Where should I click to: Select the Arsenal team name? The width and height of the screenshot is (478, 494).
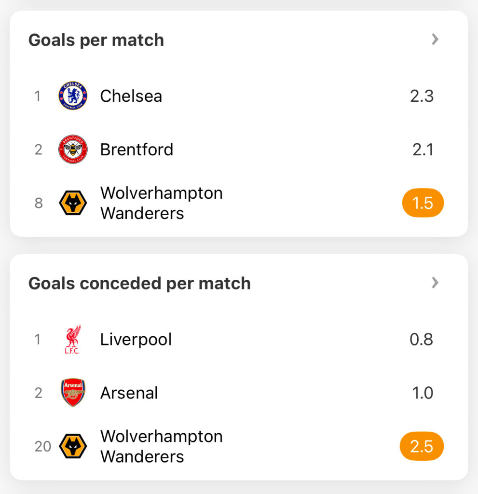[x=129, y=393]
